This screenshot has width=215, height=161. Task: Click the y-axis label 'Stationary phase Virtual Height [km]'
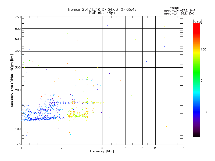tap(12, 81)
